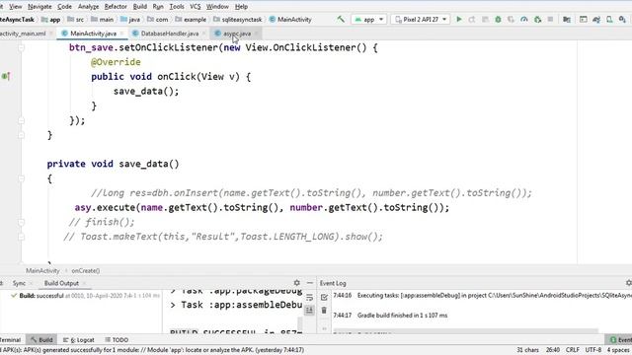The width and height of the screenshot is (632, 355).
Task: Click the Make Project hammer icon
Action: (x=341, y=19)
